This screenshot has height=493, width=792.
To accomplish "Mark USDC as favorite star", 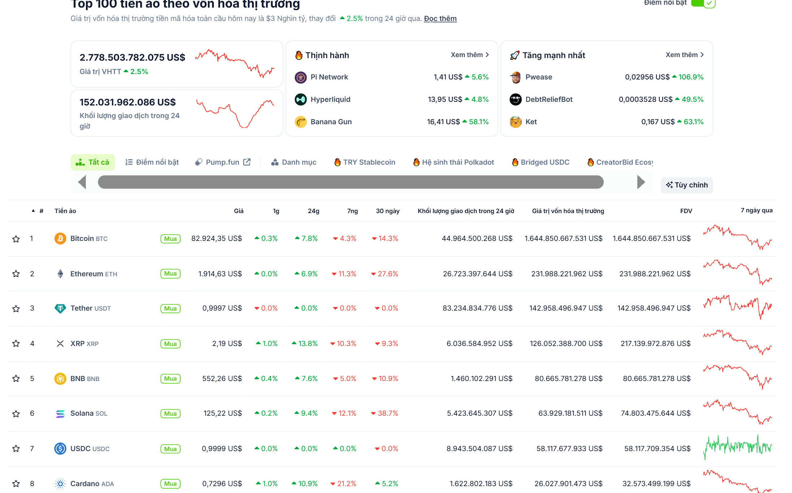I will click(16, 449).
